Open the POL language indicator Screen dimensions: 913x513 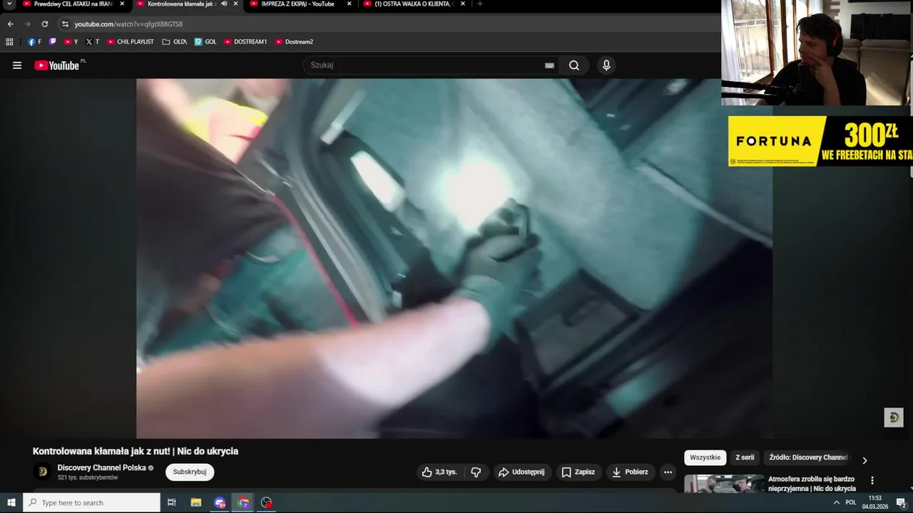850,502
